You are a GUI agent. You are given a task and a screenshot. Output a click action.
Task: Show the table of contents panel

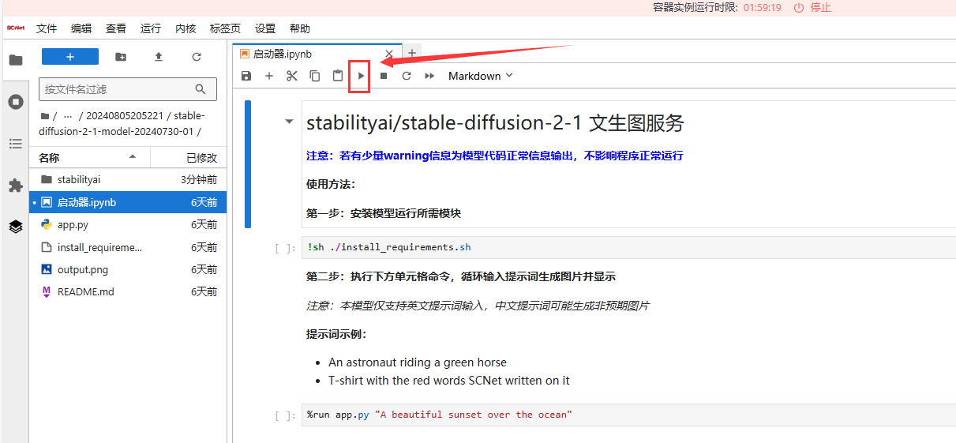coord(15,144)
